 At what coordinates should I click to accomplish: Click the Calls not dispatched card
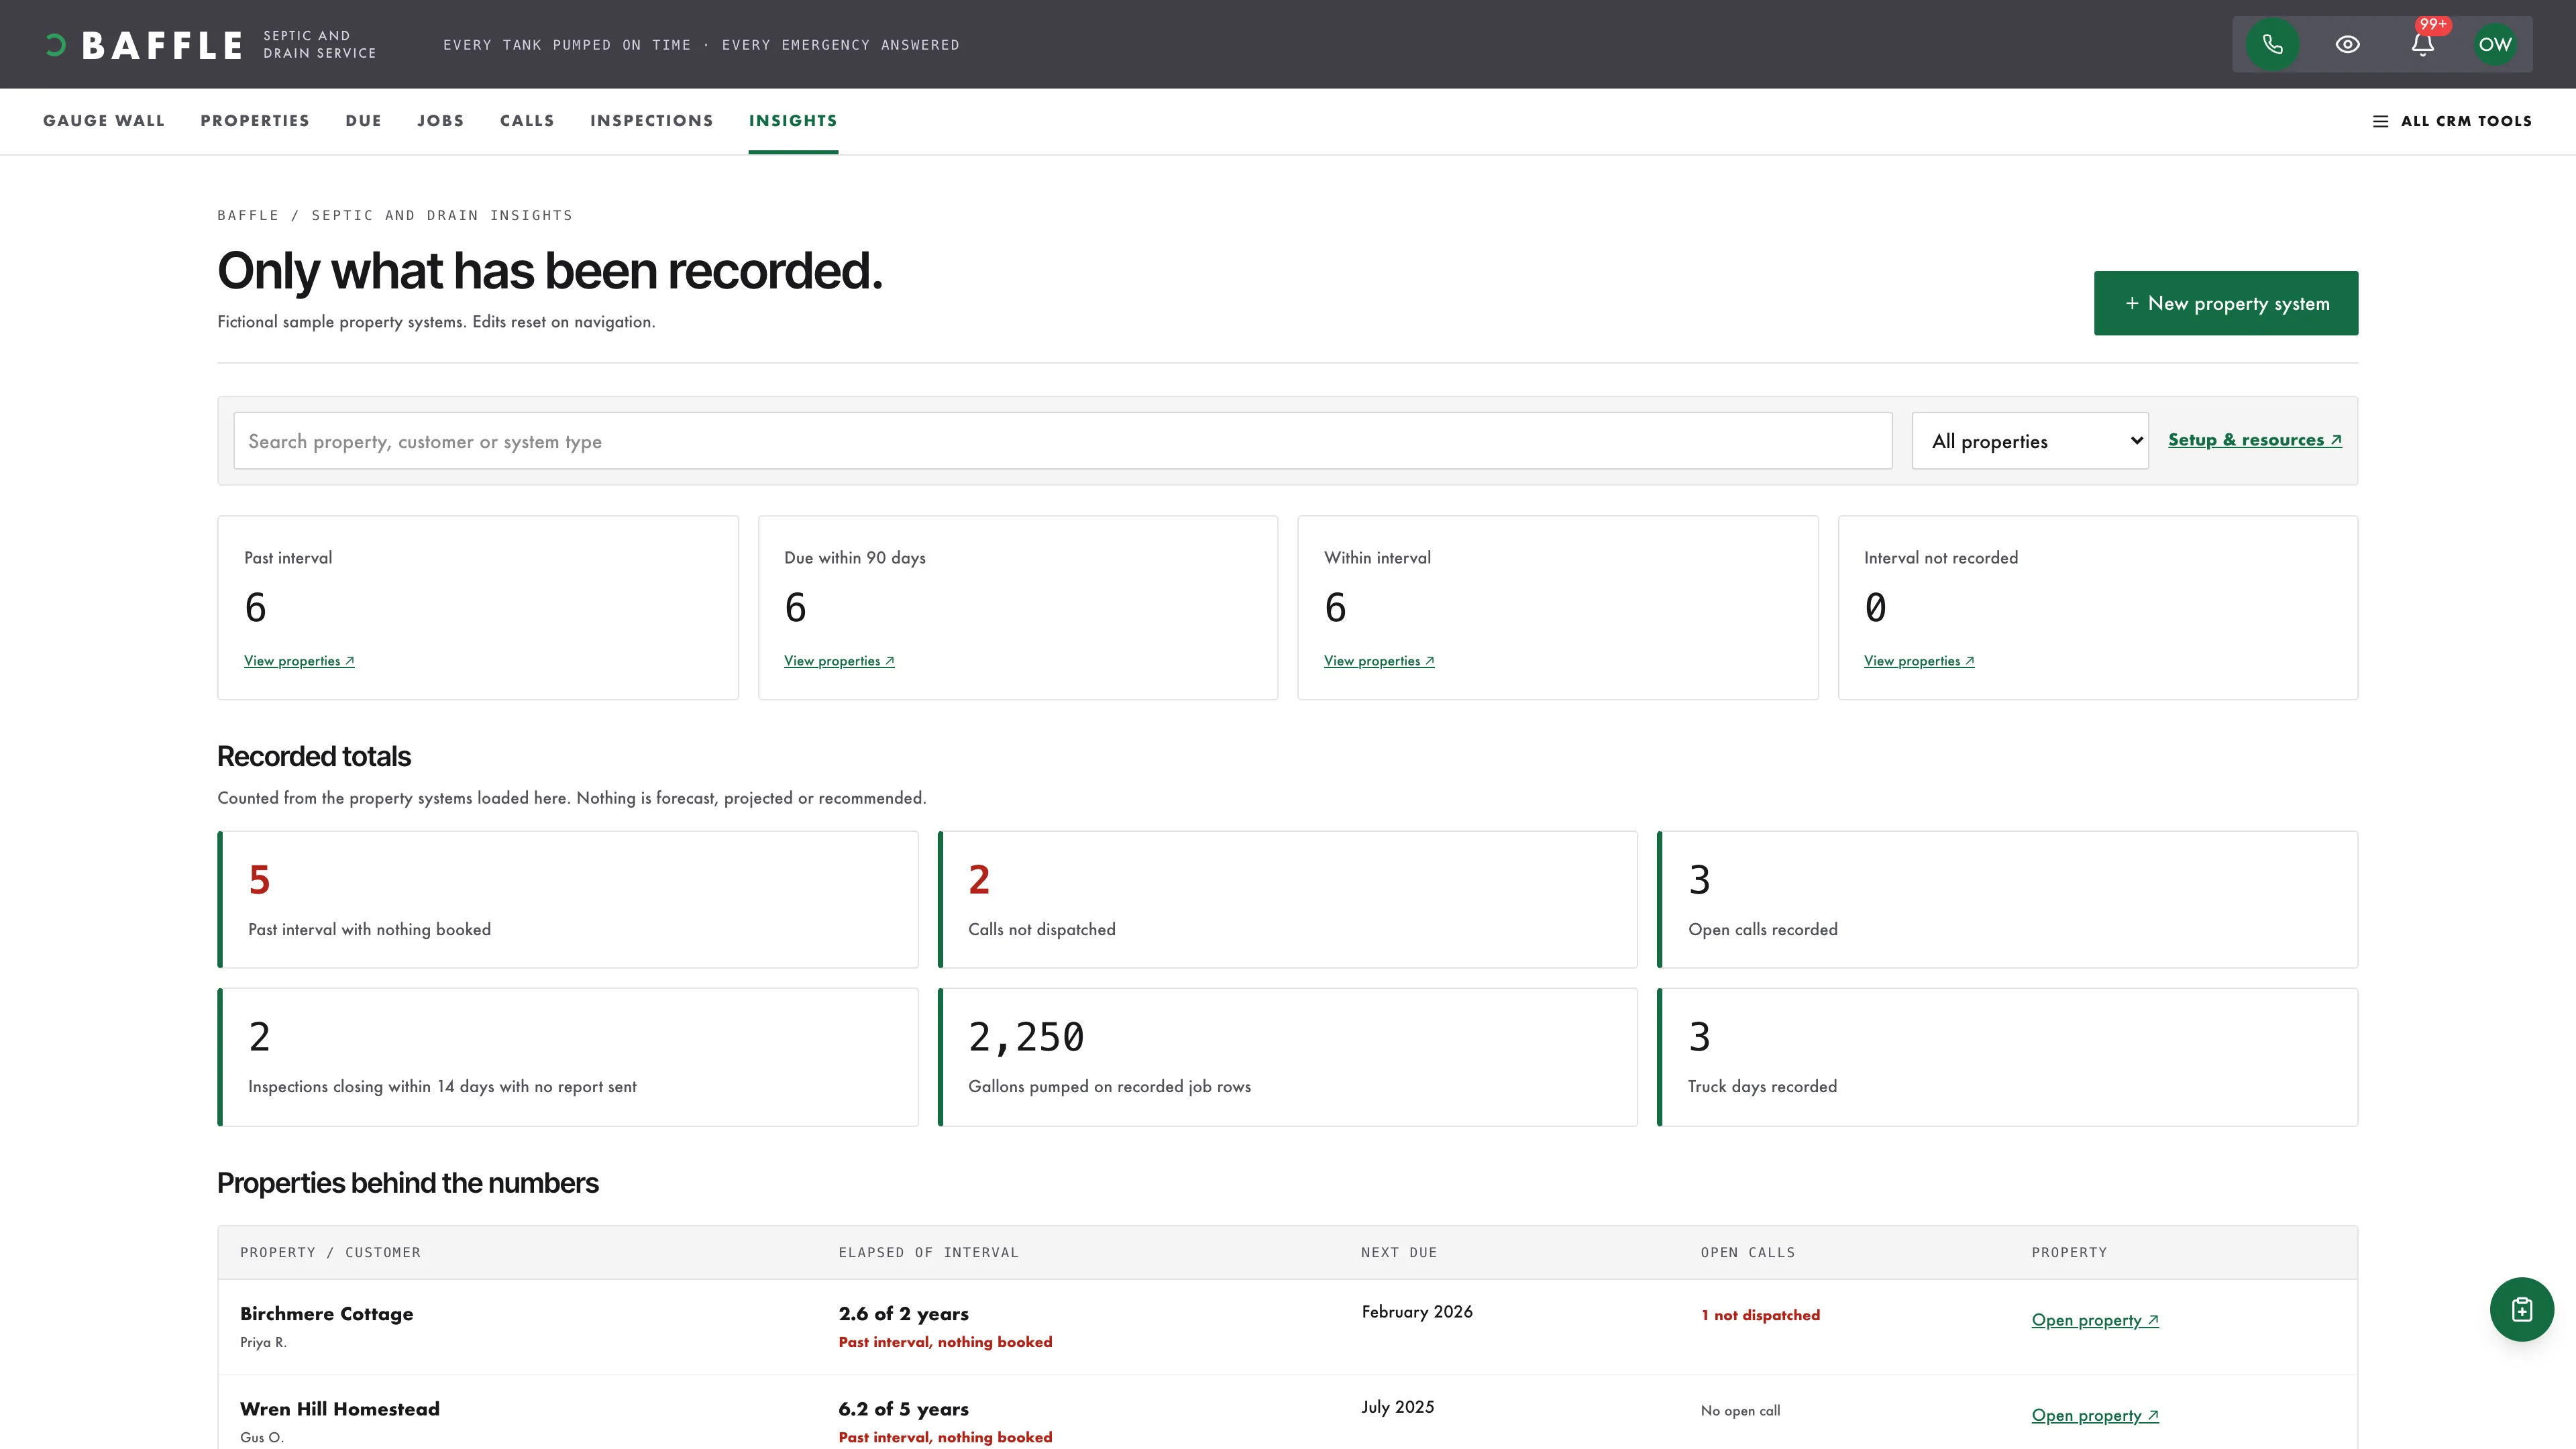pos(1288,900)
